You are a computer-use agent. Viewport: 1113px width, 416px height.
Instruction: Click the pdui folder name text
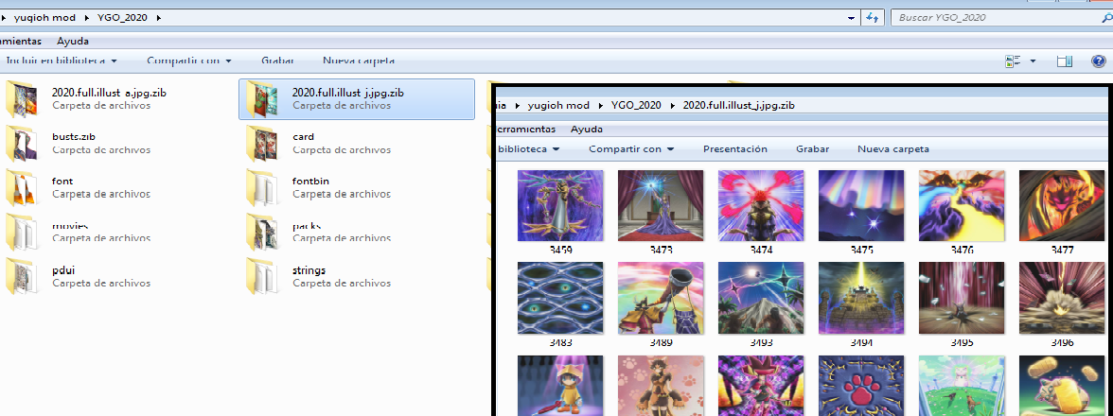[x=63, y=270]
